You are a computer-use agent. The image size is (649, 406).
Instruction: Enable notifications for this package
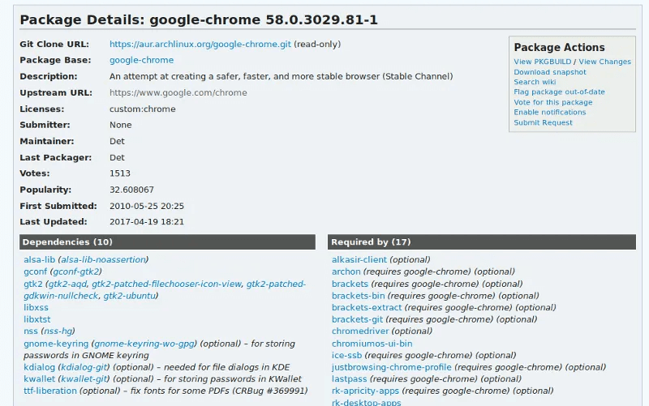tap(549, 113)
